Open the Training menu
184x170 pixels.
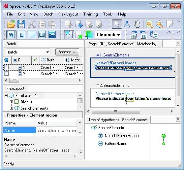coord(91,14)
